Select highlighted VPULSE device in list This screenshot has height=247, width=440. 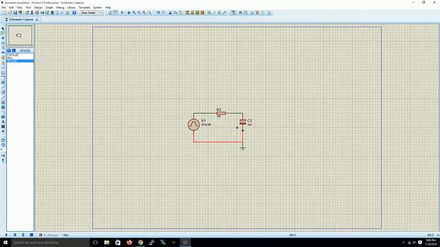click(x=20, y=61)
